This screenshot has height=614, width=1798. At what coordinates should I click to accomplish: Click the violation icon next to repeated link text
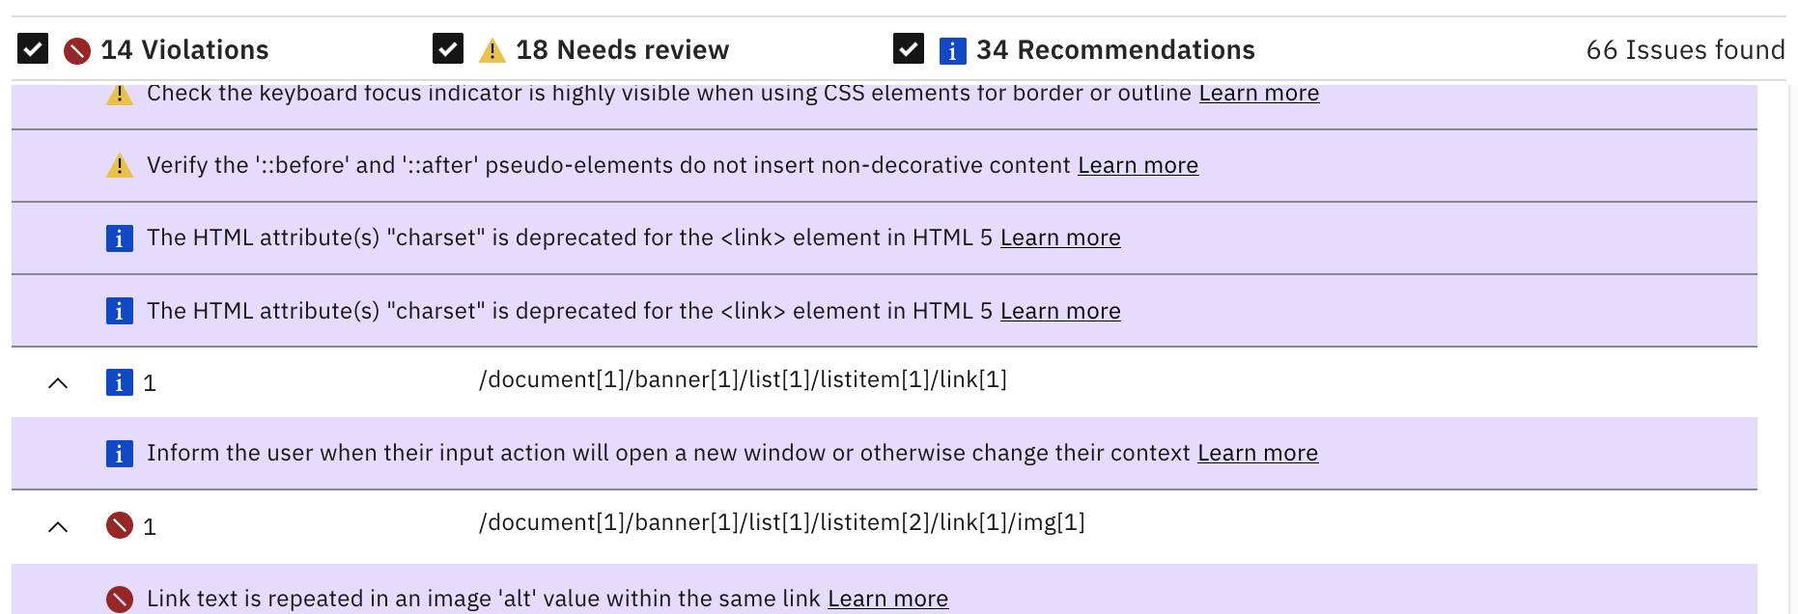pyautogui.click(x=119, y=599)
